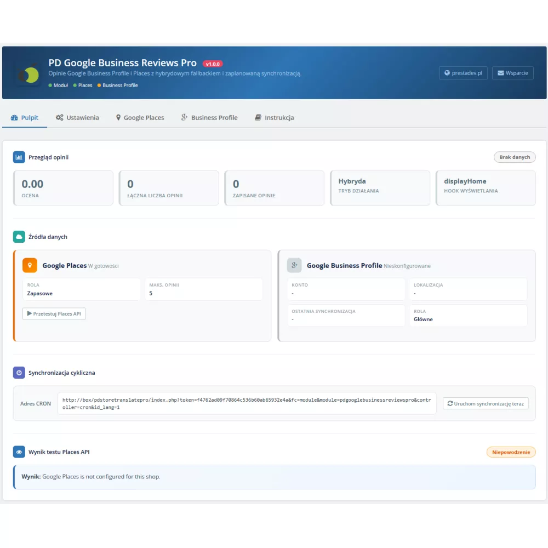The width and height of the screenshot is (548, 548).
Task: Click the Ostatnia synchronizacja field
Action: coord(346,315)
